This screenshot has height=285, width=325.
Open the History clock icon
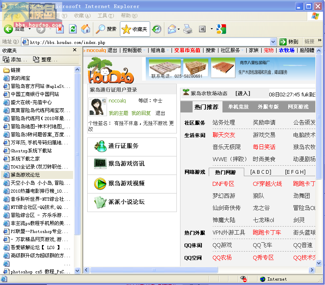(x=157, y=29)
